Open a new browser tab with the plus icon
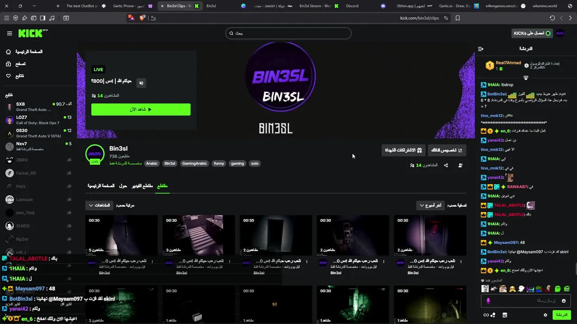Image resolution: width=577 pixels, height=324 pixels. point(58,6)
